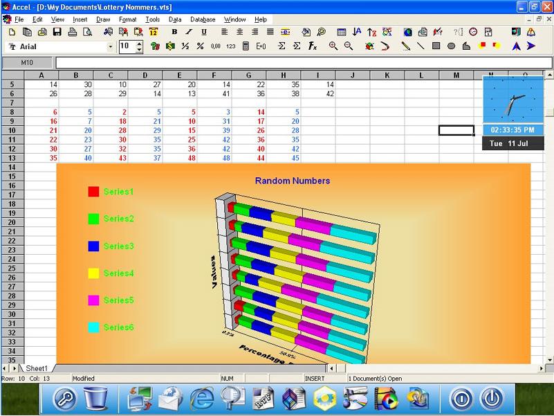
Task: Open the recycle bin in the dock
Action: (95, 398)
